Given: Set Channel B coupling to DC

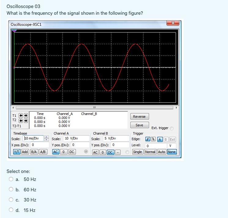Looking at the screenshot, I should click(110, 152).
